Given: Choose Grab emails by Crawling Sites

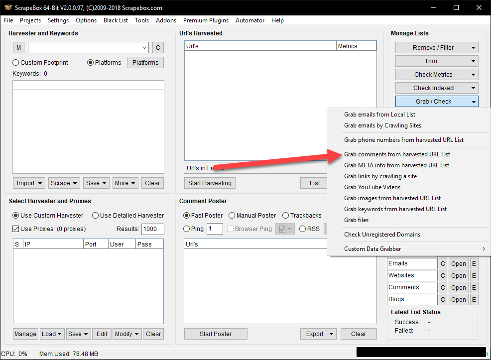Looking at the screenshot, I should pos(409,125).
